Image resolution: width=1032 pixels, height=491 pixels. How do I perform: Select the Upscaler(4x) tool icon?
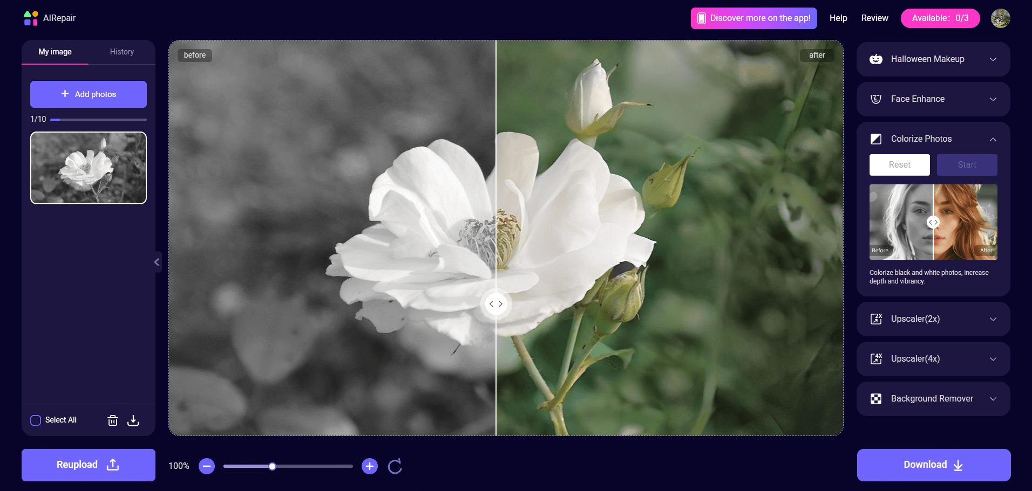(876, 358)
